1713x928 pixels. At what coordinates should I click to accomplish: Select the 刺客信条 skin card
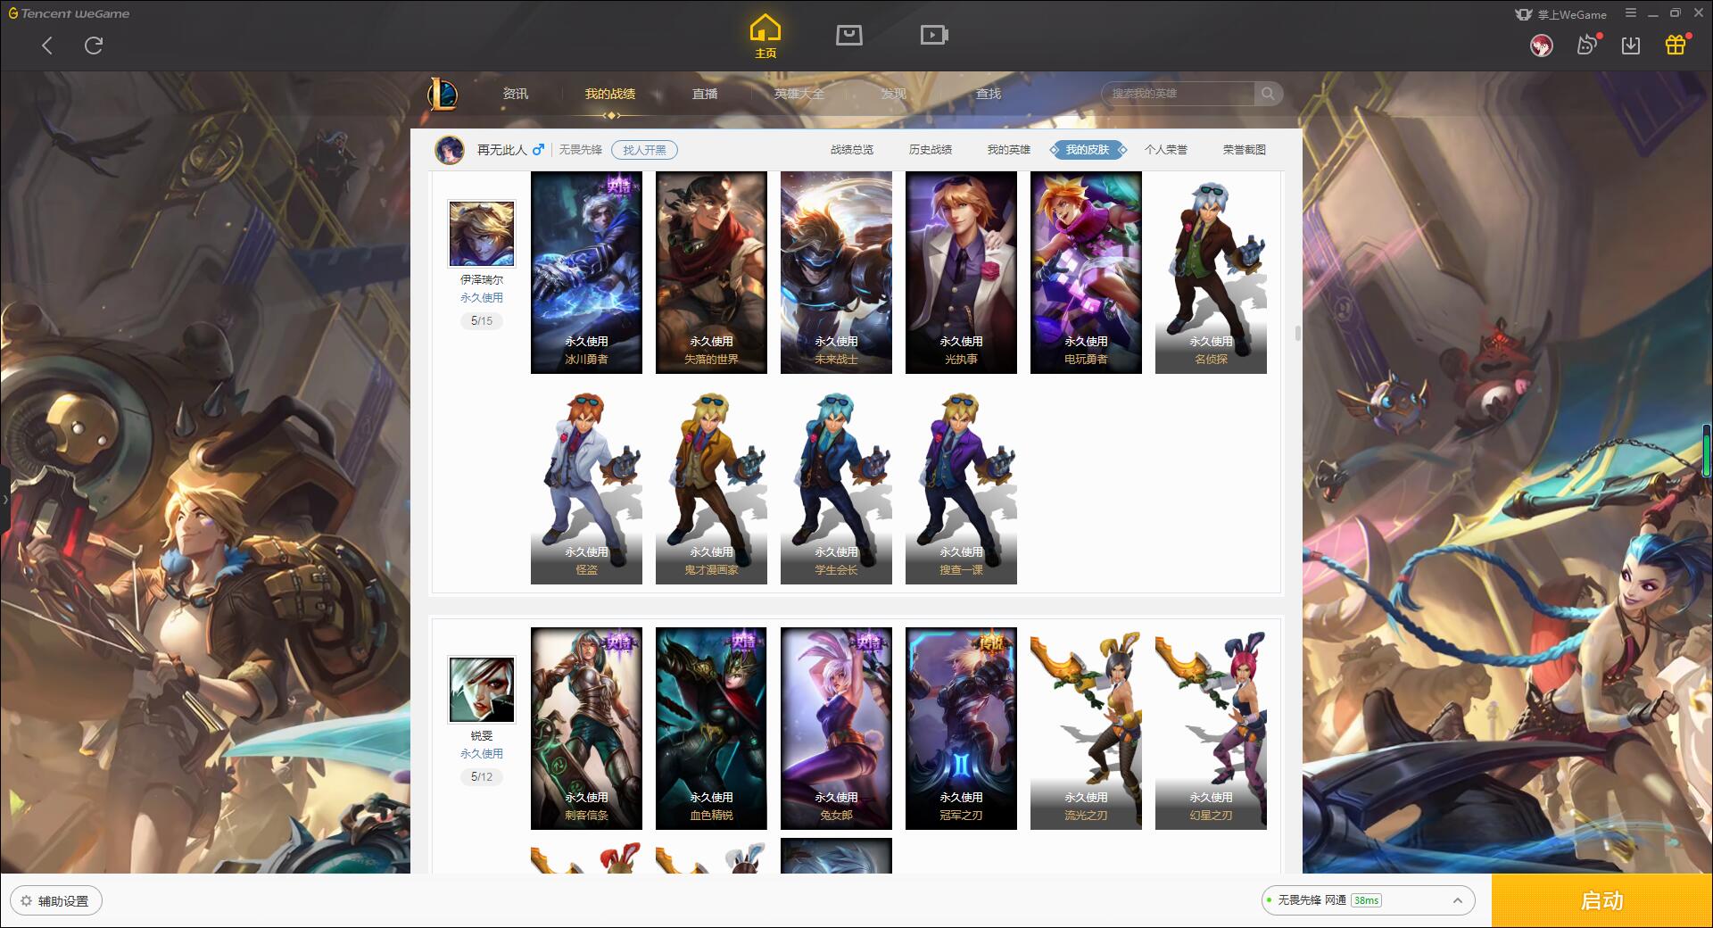click(586, 728)
